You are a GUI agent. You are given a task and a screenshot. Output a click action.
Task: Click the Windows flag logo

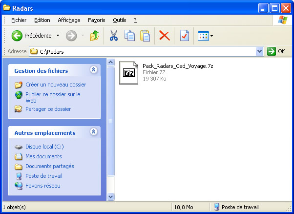[x=283, y=20]
